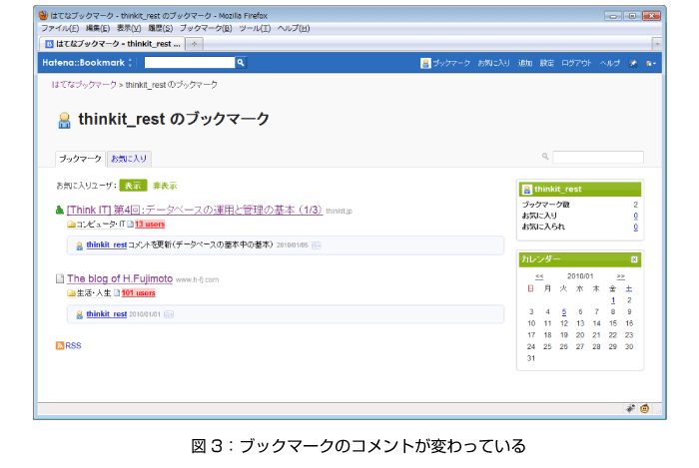Click the はてなブックマーク breadcrumb link
This screenshot has height=468, width=699.
click(84, 85)
